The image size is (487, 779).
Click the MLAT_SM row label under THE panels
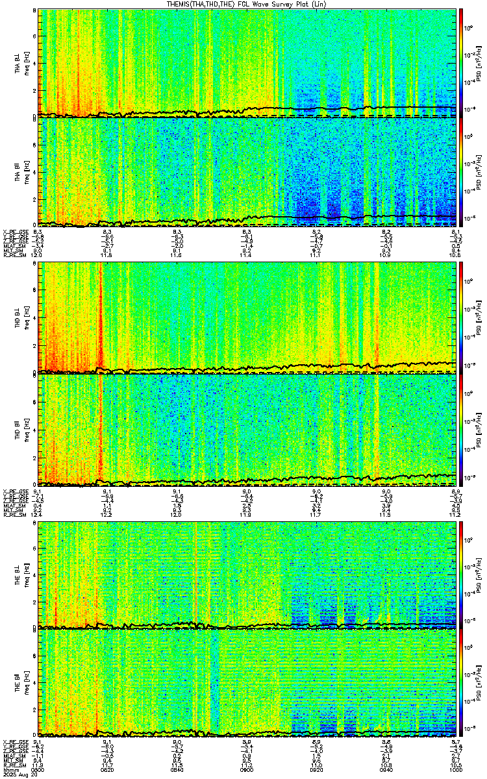click(13, 756)
